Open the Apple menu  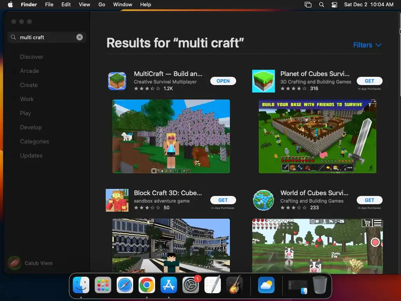point(10,5)
